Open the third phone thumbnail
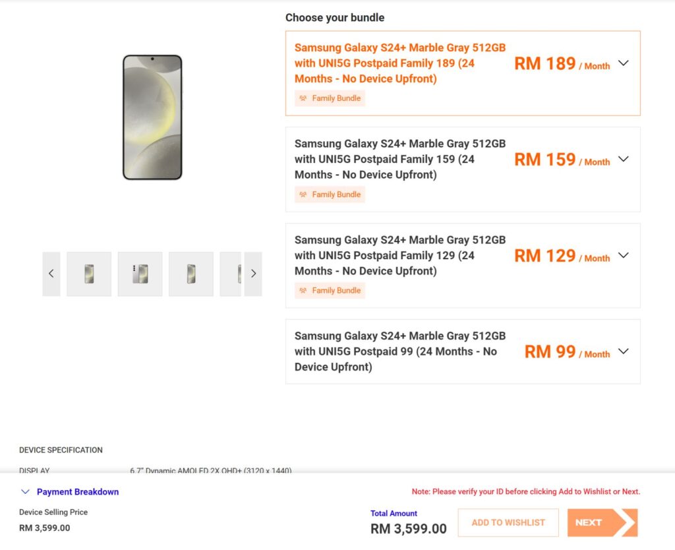This screenshot has width=675, height=550. pyautogui.click(x=191, y=274)
